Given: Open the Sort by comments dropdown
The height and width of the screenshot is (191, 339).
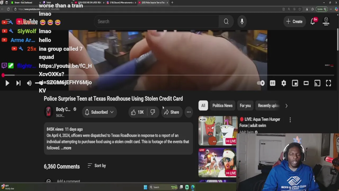Looking at the screenshot, I should 97,166.
